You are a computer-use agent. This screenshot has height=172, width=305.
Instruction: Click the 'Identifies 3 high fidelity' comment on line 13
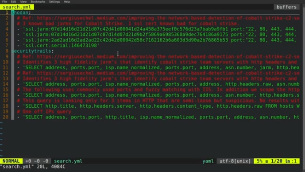pos(157,79)
